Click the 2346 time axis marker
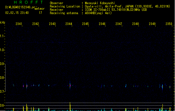 coord(102,24)
